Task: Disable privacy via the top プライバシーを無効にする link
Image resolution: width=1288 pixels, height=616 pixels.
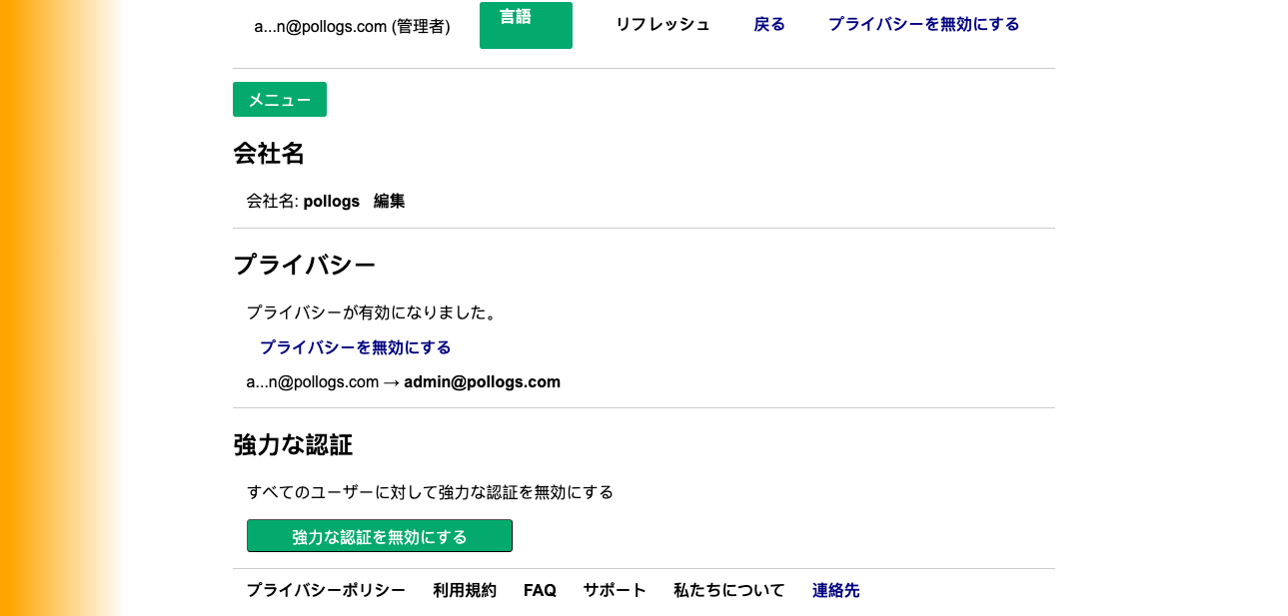Action: coord(922,24)
